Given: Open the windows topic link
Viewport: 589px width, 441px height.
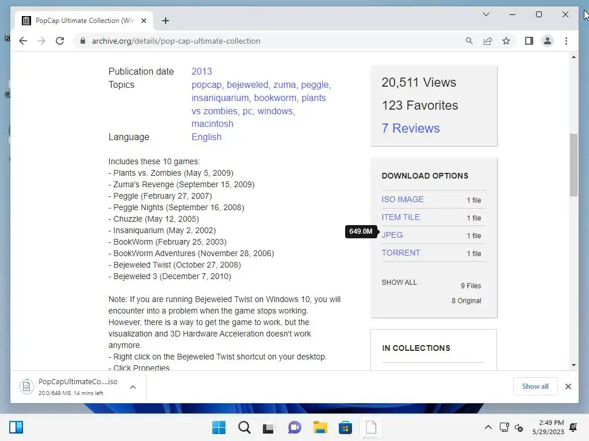Looking at the screenshot, I should [x=275, y=111].
